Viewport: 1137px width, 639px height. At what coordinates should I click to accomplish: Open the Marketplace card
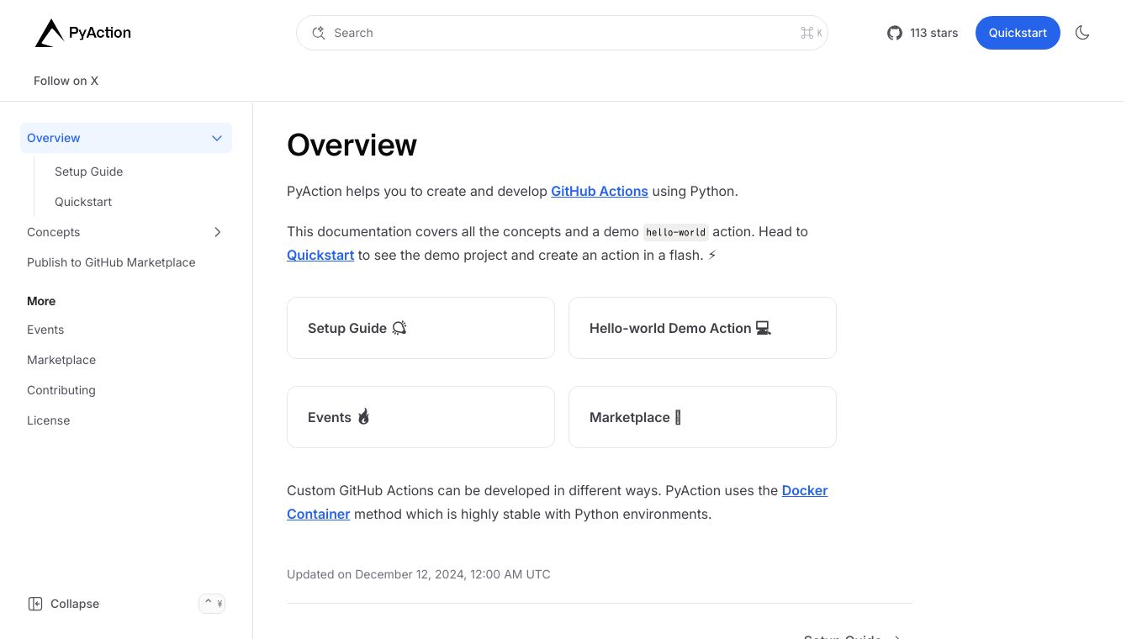click(x=702, y=417)
